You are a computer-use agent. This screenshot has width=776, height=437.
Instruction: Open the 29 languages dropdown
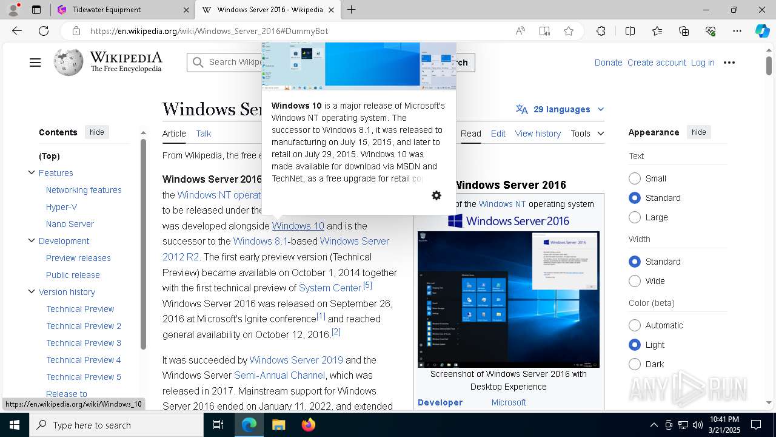(x=560, y=109)
